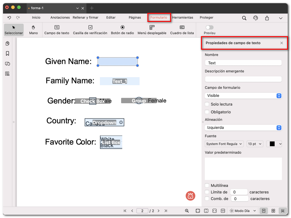Expand the Alineación Izquierda dropdown

[x=243, y=128]
